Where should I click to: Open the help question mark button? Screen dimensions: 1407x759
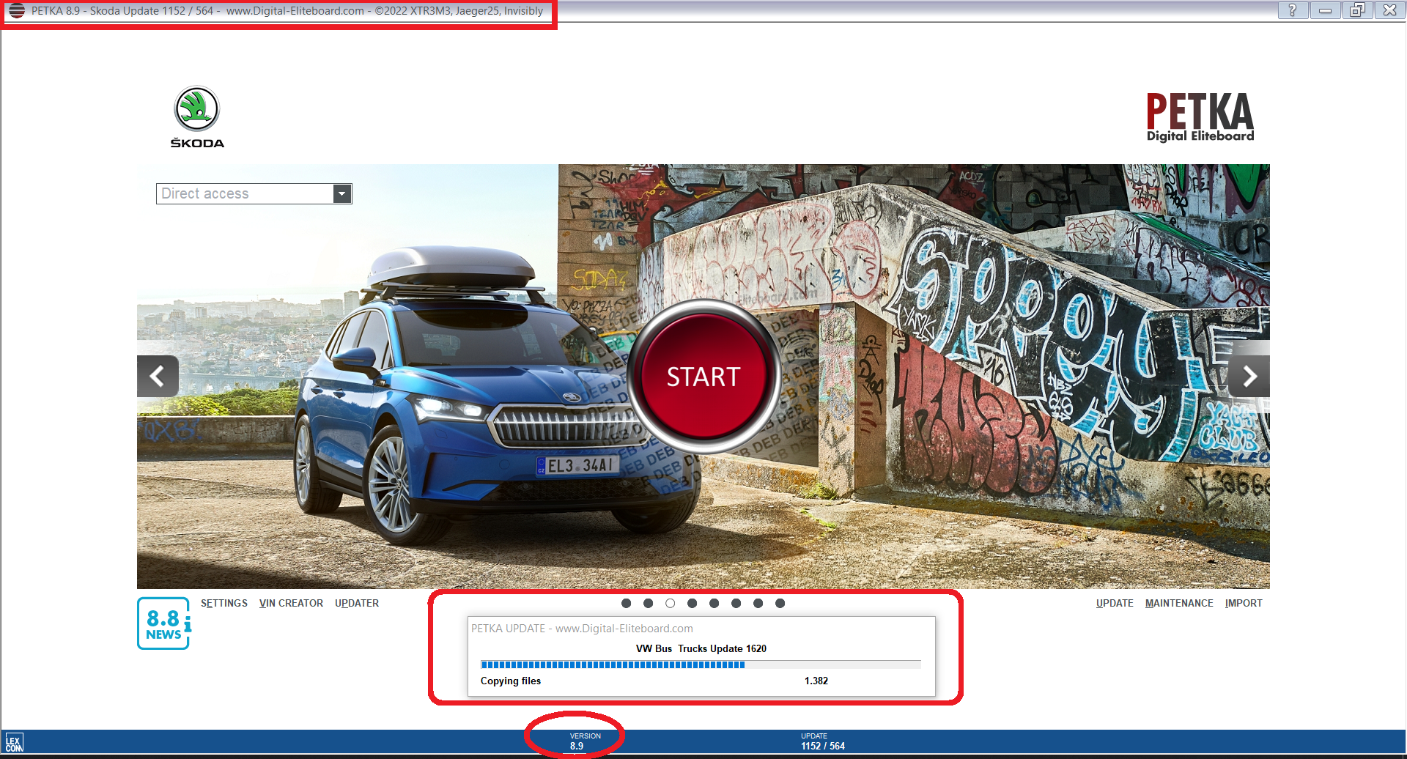coord(1293,10)
